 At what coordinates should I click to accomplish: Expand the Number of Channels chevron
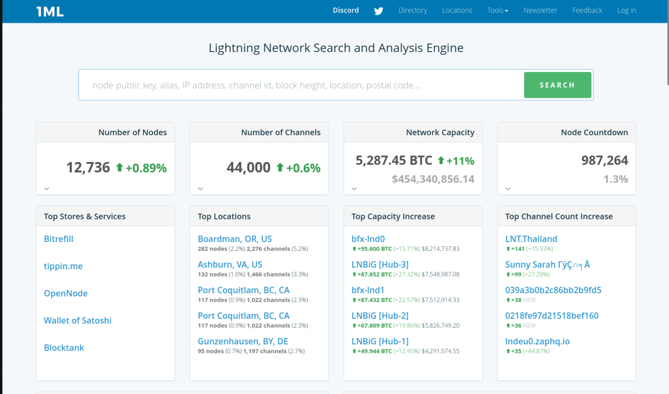(x=200, y=189)
